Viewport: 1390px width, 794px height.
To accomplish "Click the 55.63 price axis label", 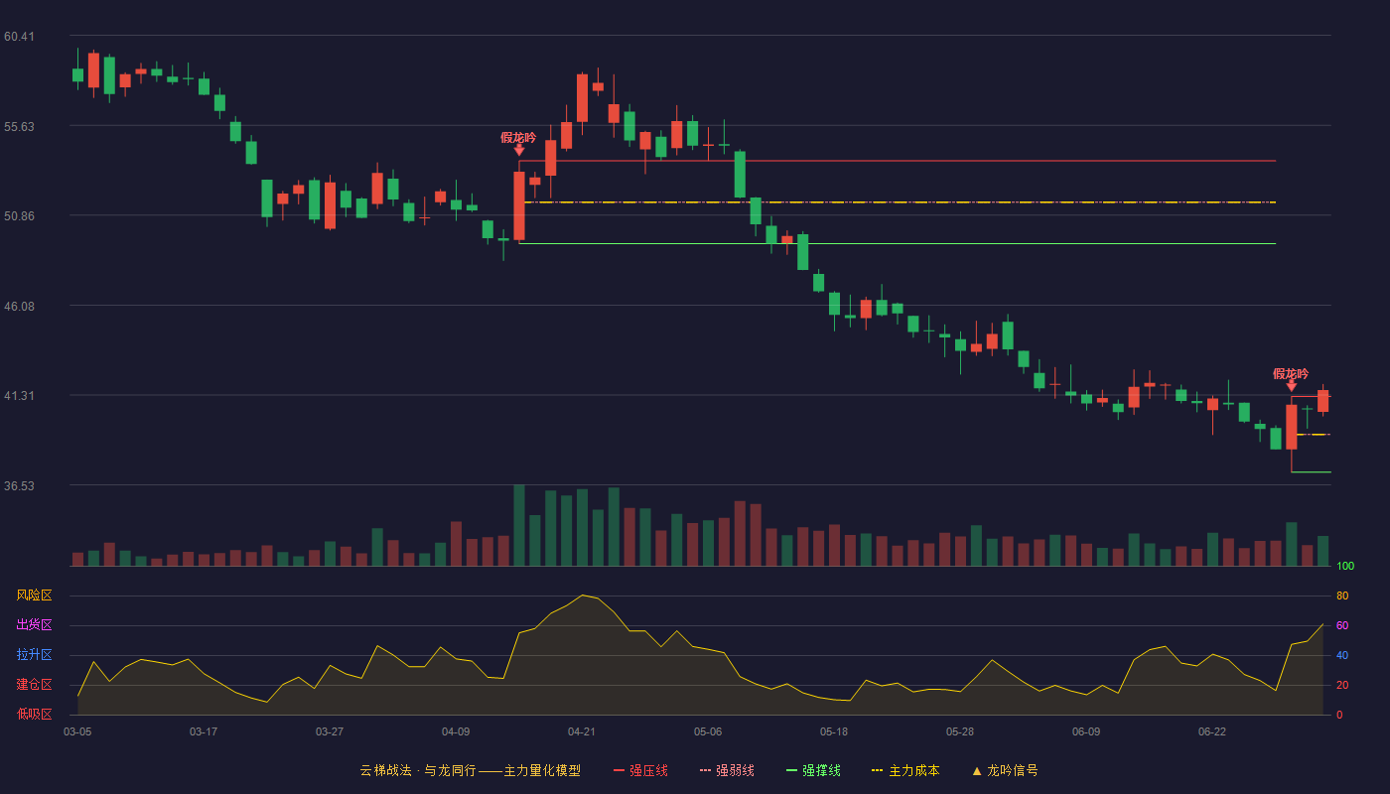I will [x=19, y=126].
